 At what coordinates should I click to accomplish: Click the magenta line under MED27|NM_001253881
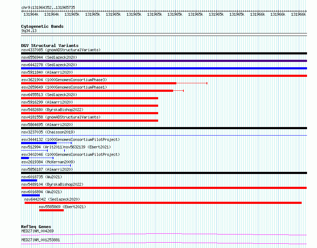click(x=164, y=243)
